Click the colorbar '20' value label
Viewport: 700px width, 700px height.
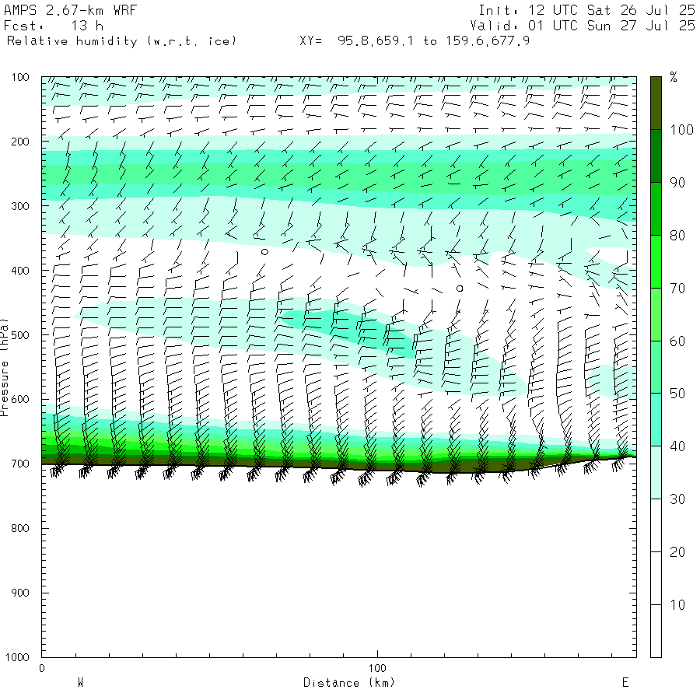coord(677,552)
